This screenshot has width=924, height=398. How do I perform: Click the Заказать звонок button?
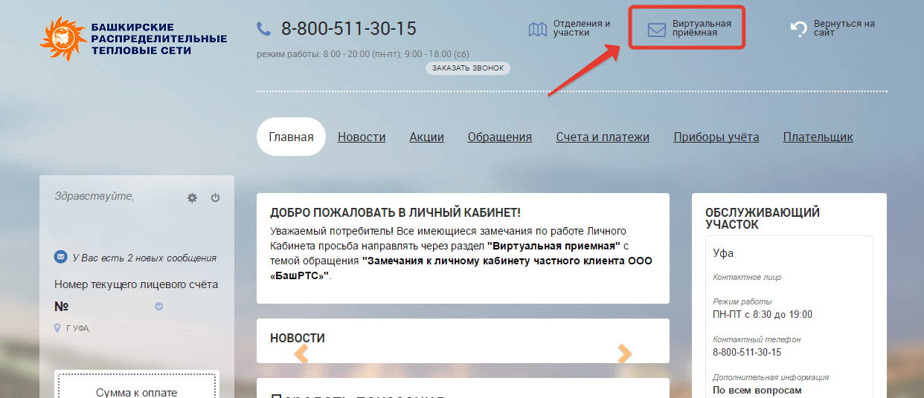pyautogui.click(x=468, y=68)
